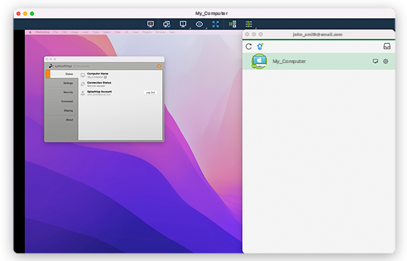Click the Connection Status label

[99, 83]
